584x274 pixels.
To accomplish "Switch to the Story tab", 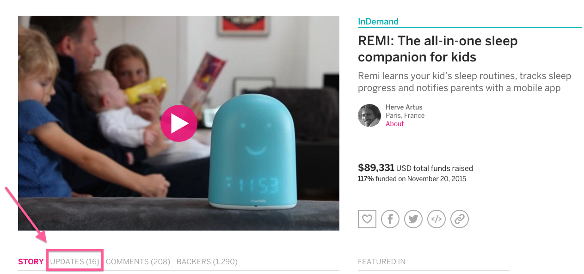I will pyautogui.click(x=31, y=262).
